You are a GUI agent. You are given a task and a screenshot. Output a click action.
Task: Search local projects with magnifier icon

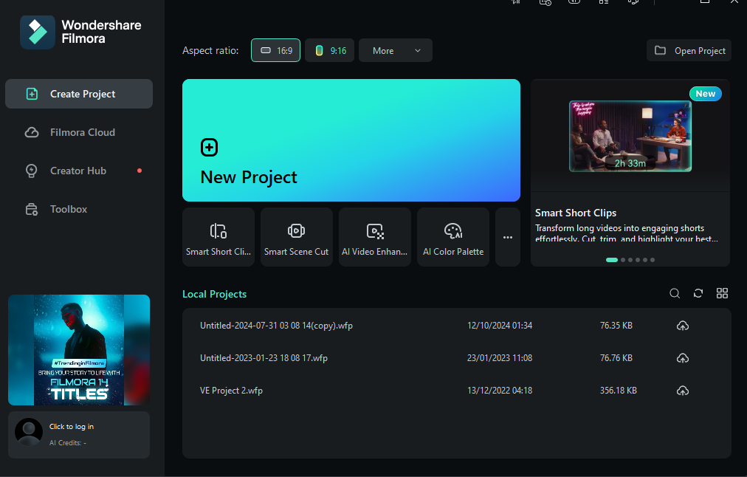click(675, 294)
